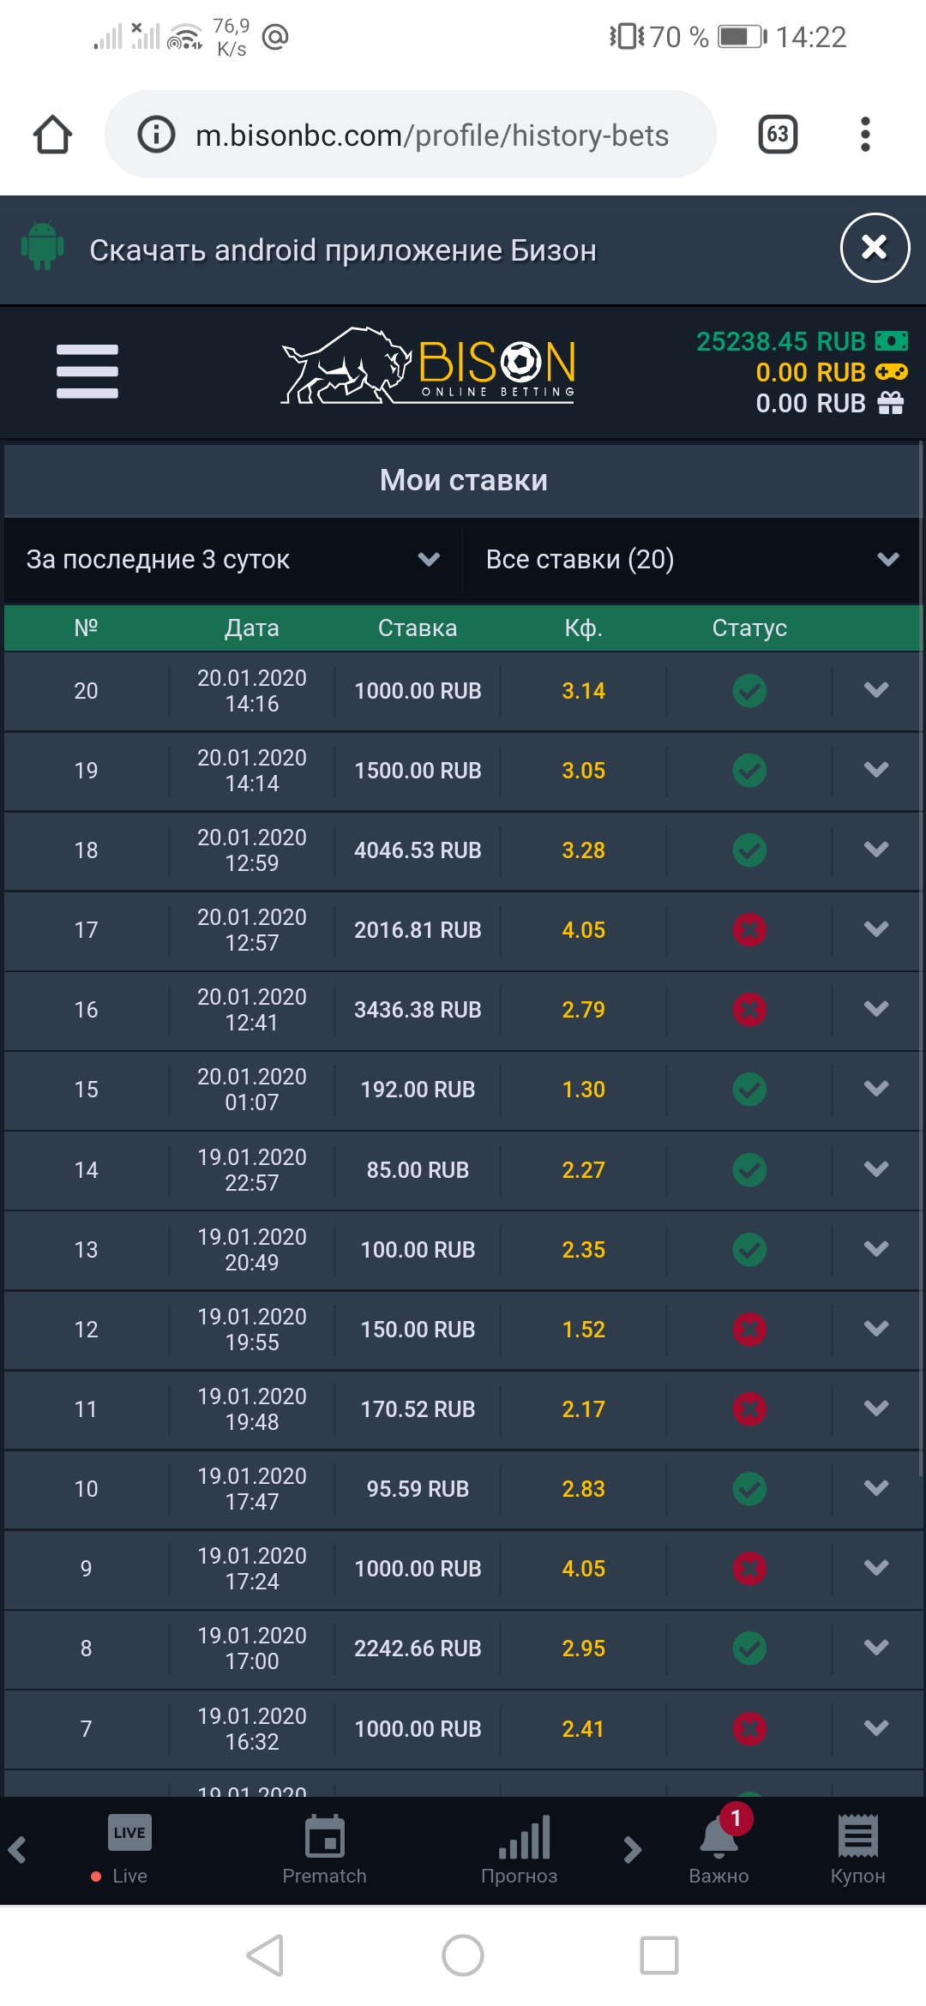Tap the lost status icon of bet 11
Screen dimensions: 926x2006
coord(749,1408)
